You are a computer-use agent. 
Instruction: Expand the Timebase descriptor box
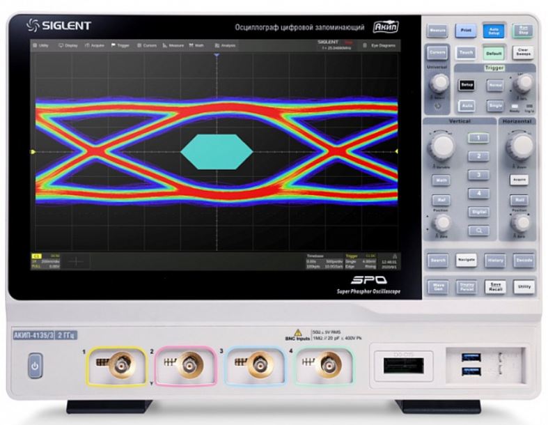coord(324,261)
